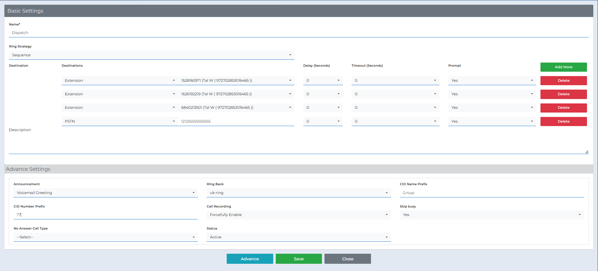Expand the Ring Back uk-ring dropdown
This screenshot has width=598, height=271.
(x=298, y=193)
